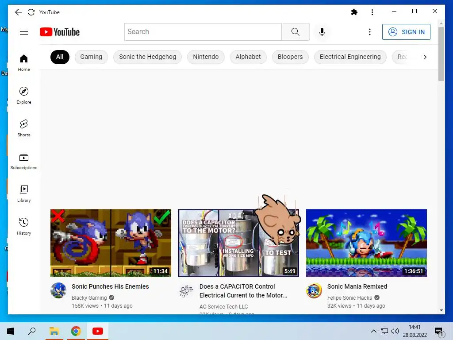Image resolution: width=453 pixels, height=340 pixels.
Task: Go to Home in sidebar
Action: [24, 63]
